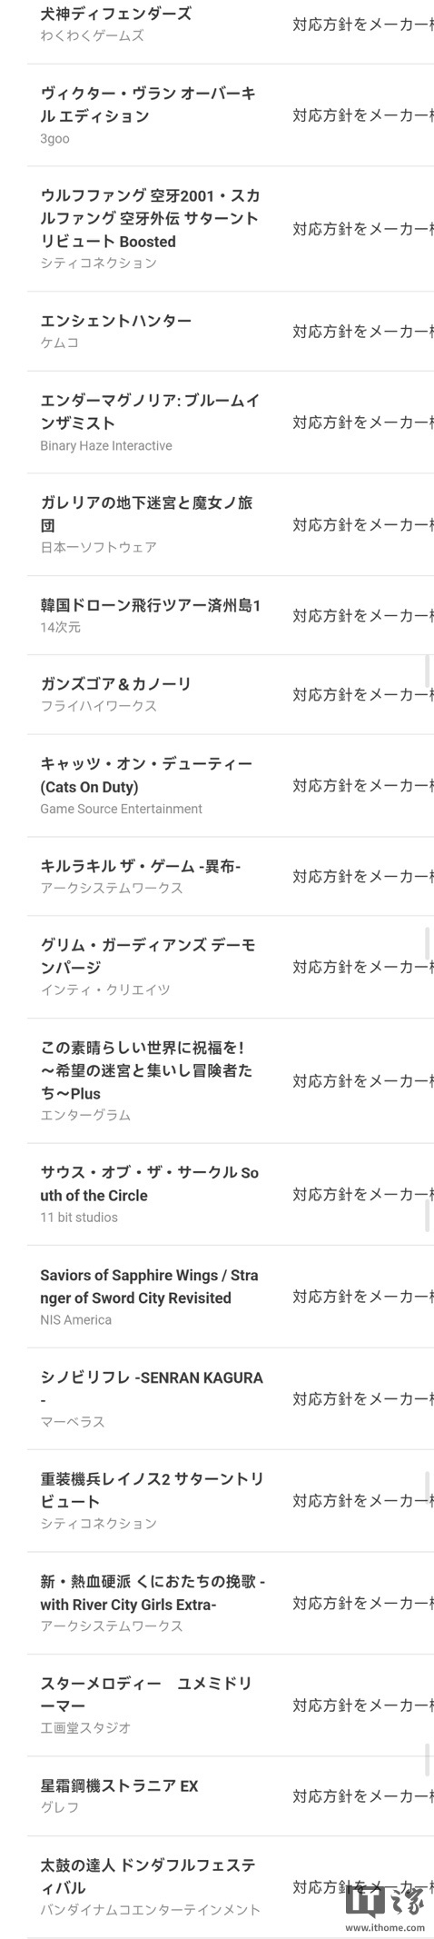This screenshot has height=1939, width=434.
Task: Select ガレリアの地下迷宮と魔女ノ旅団 title
Action: coord(147,513)
